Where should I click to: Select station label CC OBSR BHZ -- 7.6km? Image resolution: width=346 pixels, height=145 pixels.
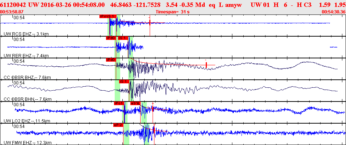pyautogui.click(x=28, y=78)
